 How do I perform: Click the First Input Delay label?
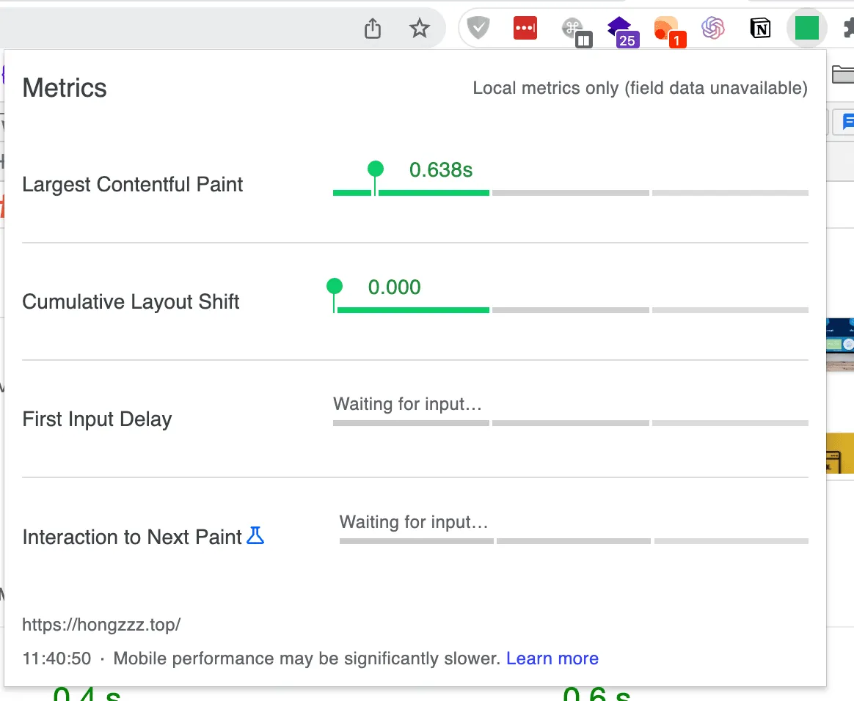click(x=97, y=419)
